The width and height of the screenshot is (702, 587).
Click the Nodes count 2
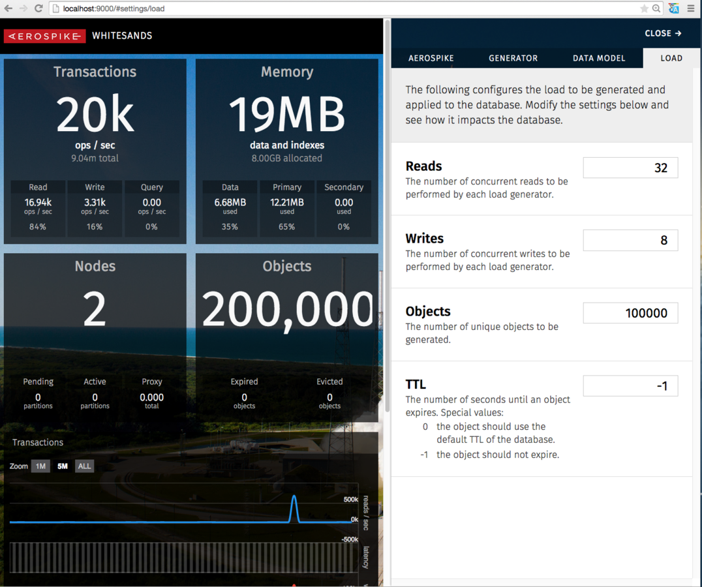click(95, 309)
